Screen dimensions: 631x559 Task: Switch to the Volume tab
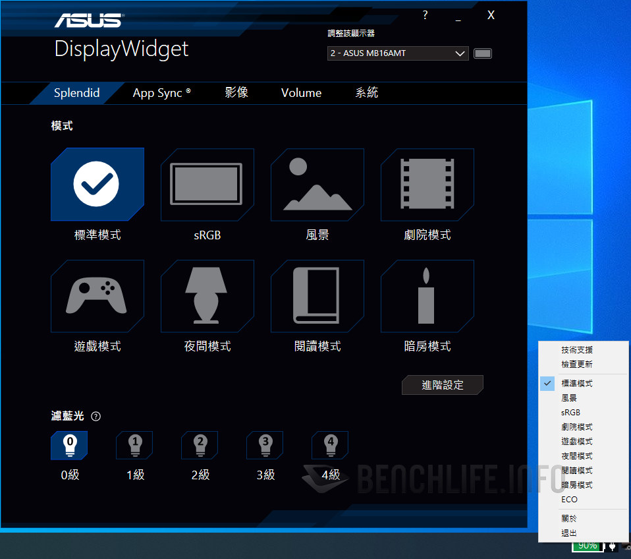pos(301,93)
